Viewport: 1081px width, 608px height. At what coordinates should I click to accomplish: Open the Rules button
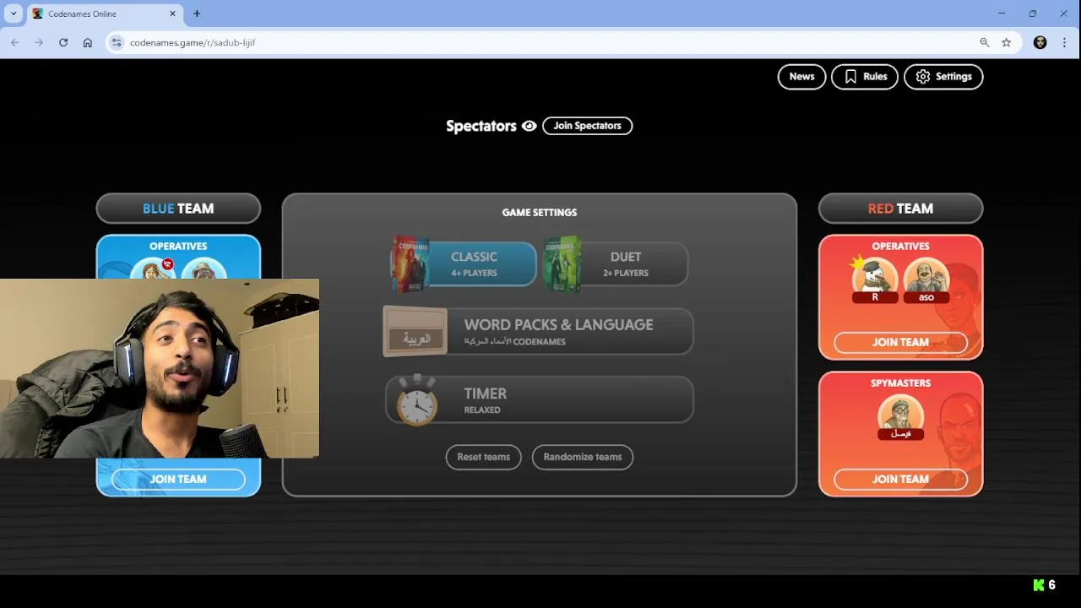pyautogui.click(x=865, y=77)
